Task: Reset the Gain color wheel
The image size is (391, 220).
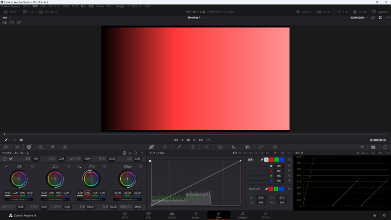Action: 105,167
